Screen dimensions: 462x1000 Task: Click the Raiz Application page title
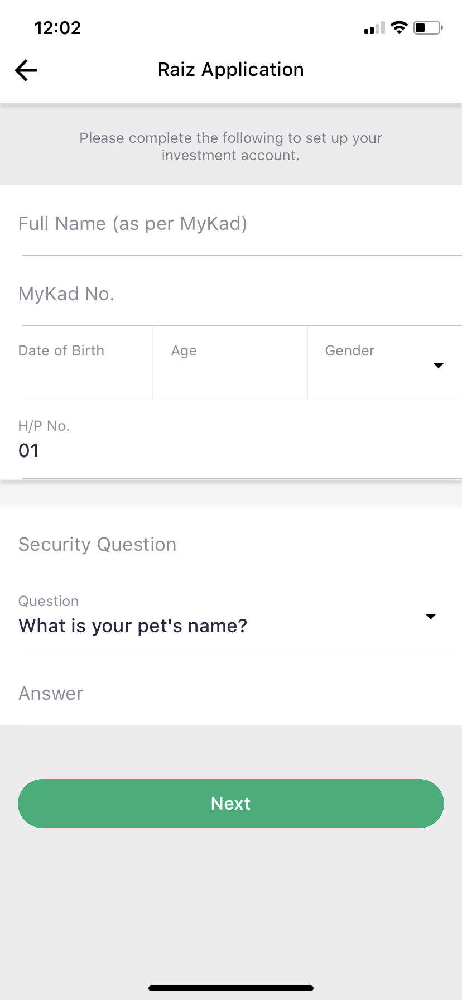[x=231, y=70]
